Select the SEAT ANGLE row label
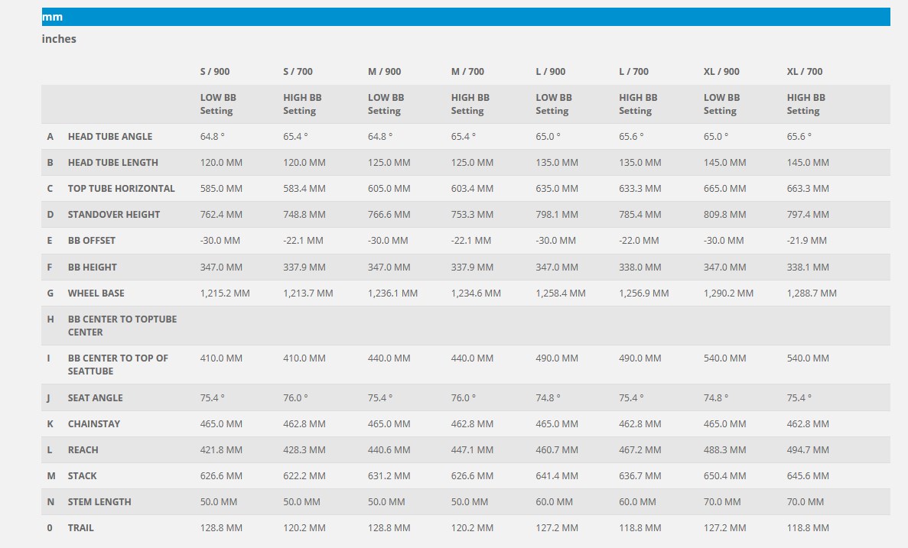Screen dimensions: 908x548 click(x=95, y=398)
